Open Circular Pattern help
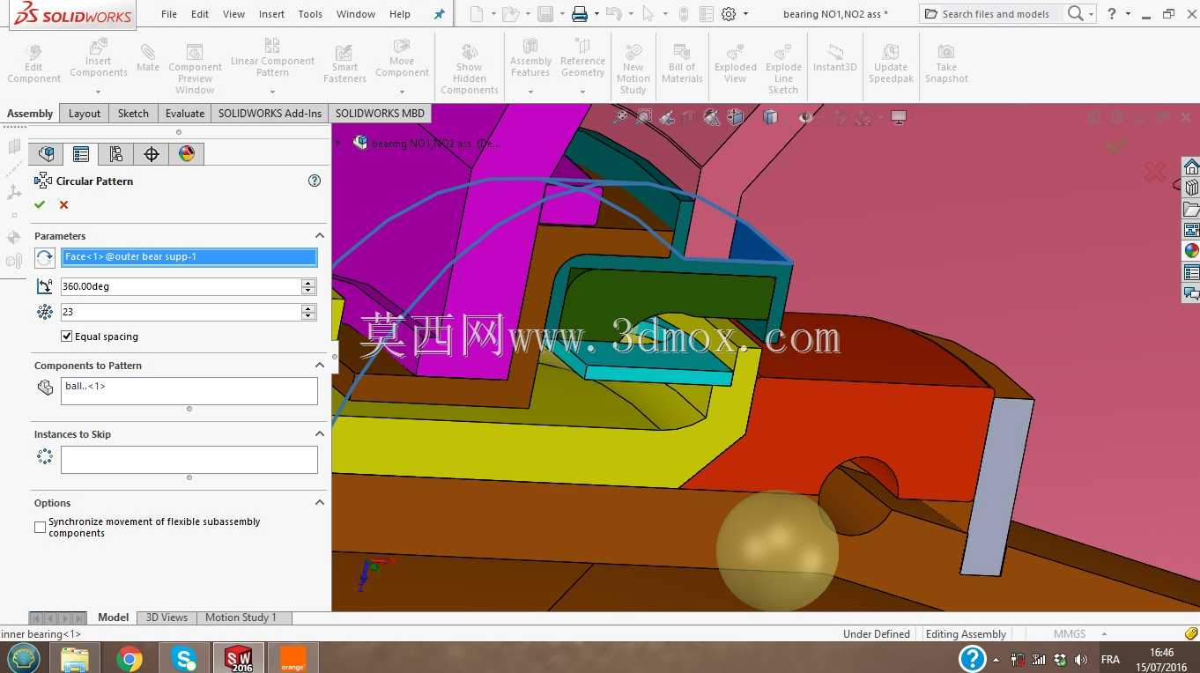Image resolution: width=1200 pixels, height=673 pixels. 315,181
